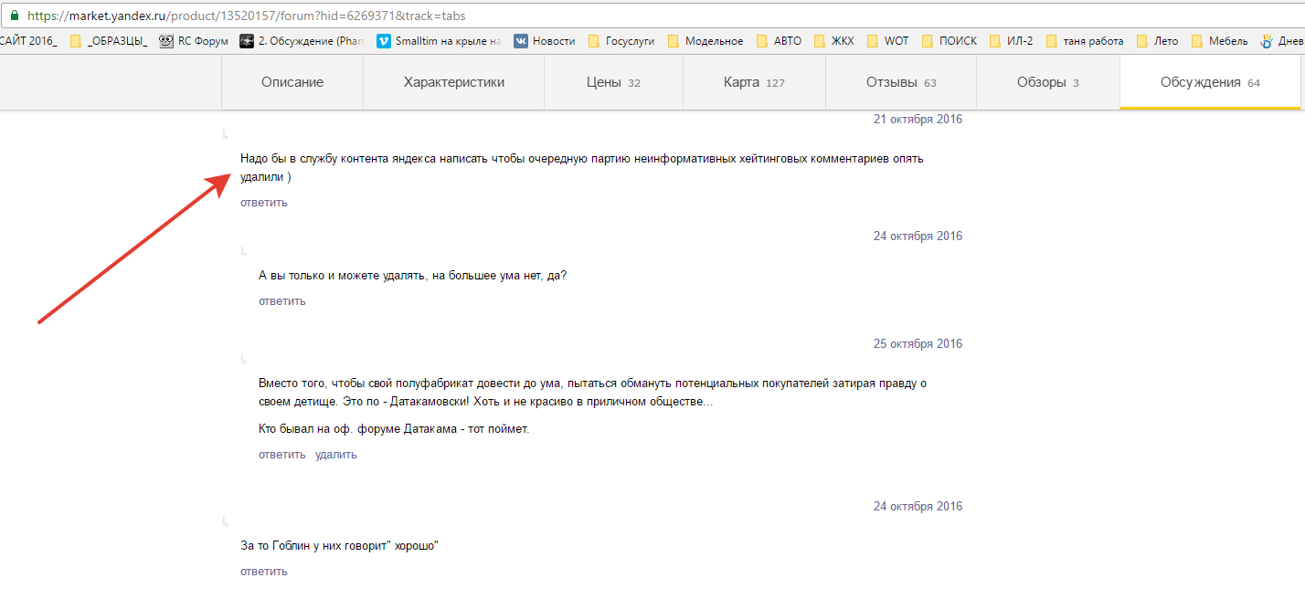This screenshot has height=599, width=1305.
Task: Expand the ЖКХ bookmark folder
Action: tap(833, 41)
